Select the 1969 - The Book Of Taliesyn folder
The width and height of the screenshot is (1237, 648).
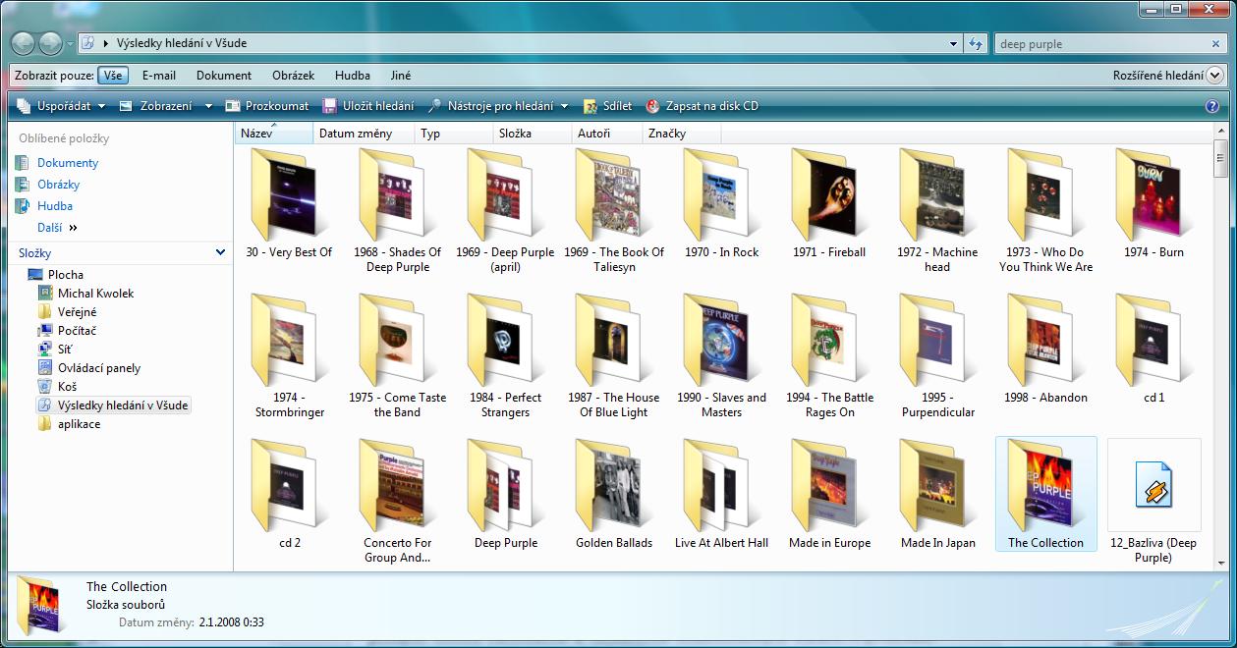click(614, 211)
